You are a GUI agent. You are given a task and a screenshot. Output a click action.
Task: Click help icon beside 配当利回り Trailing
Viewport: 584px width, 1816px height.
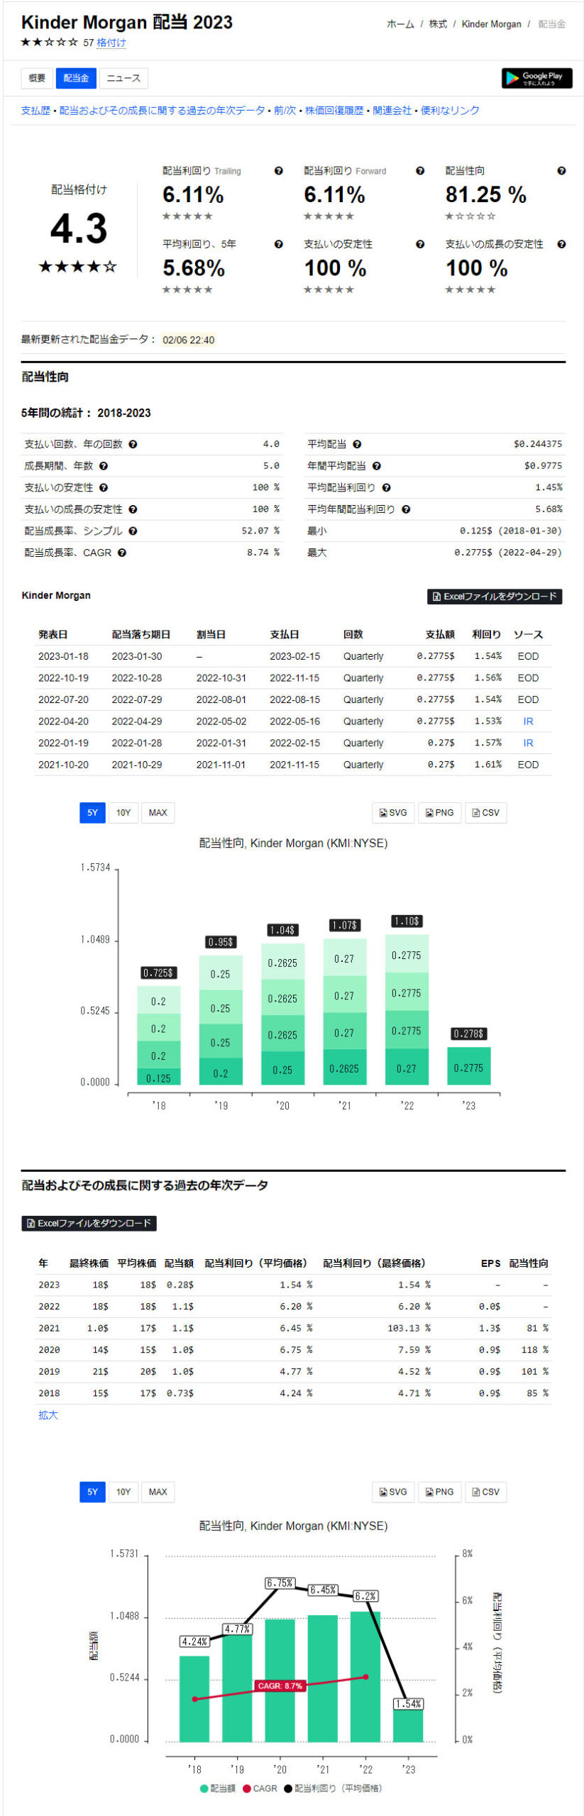(278, 171)
